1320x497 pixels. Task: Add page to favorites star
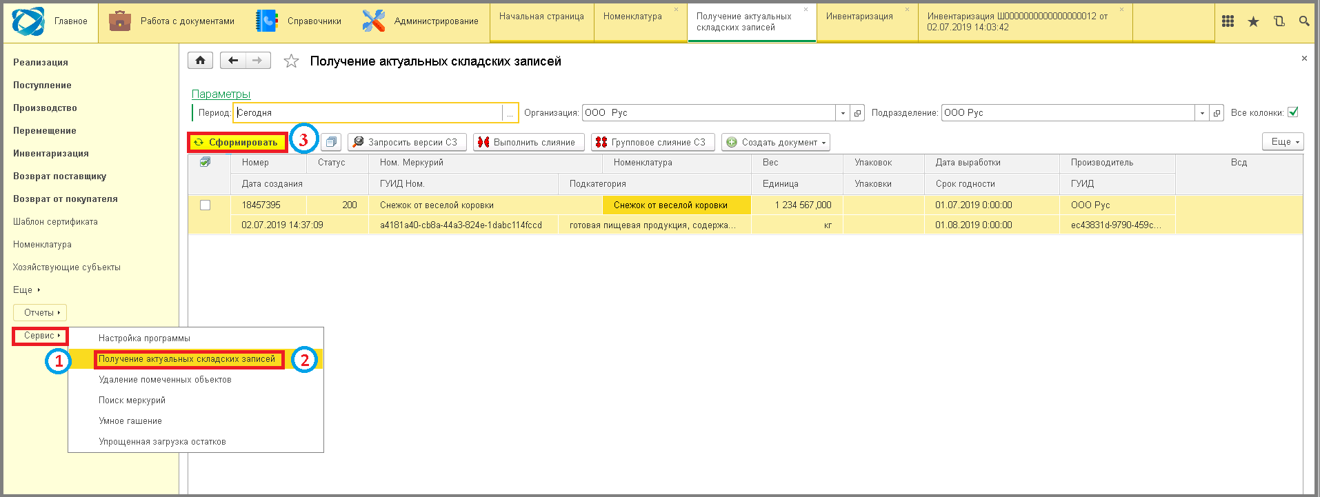tap(292, 61)
